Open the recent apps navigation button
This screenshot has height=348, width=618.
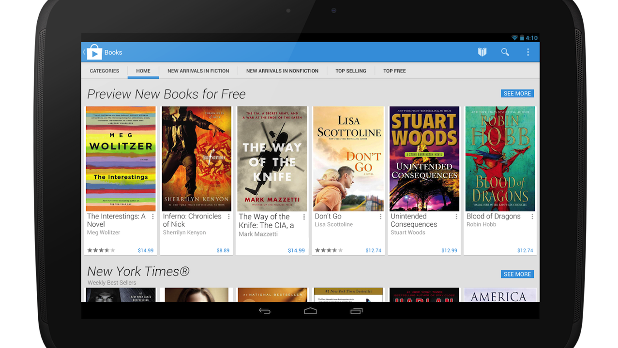[x=356, y=311]
